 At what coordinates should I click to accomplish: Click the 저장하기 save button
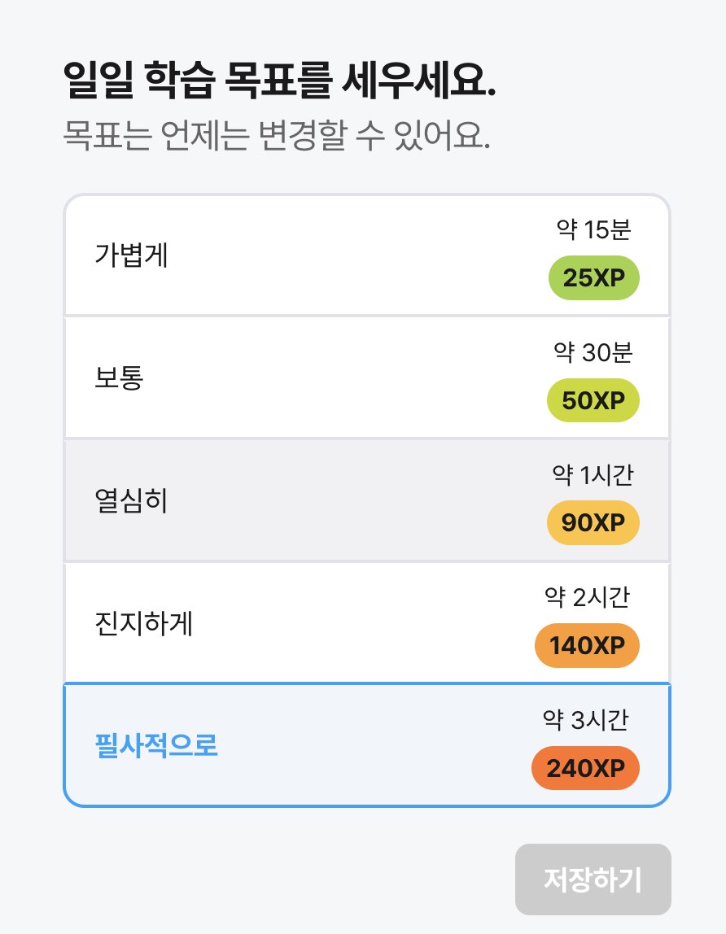(x=593, y=879)
